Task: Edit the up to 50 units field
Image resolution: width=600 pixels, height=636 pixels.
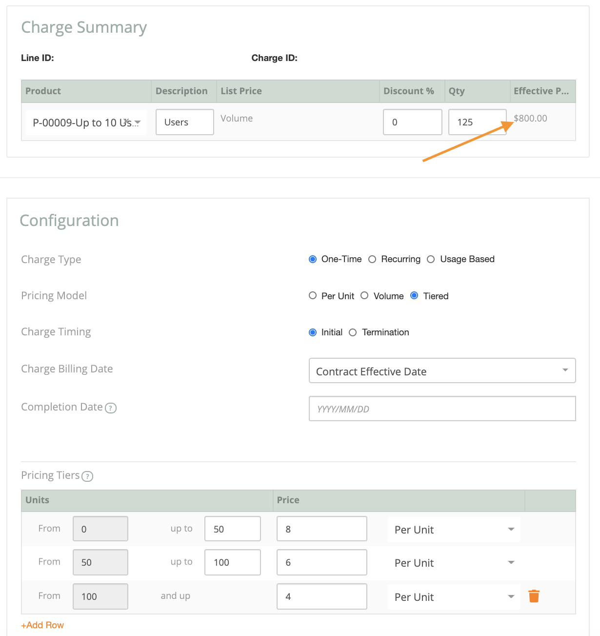Action: [x=233, y=529]
